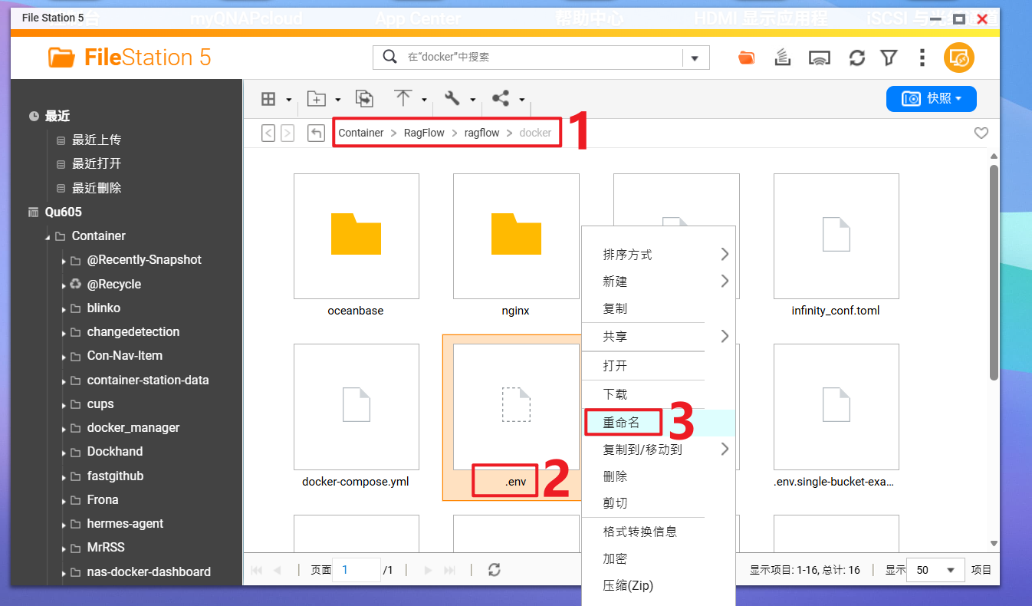Refresh using the header refresh icon

[x=857, y=58]
